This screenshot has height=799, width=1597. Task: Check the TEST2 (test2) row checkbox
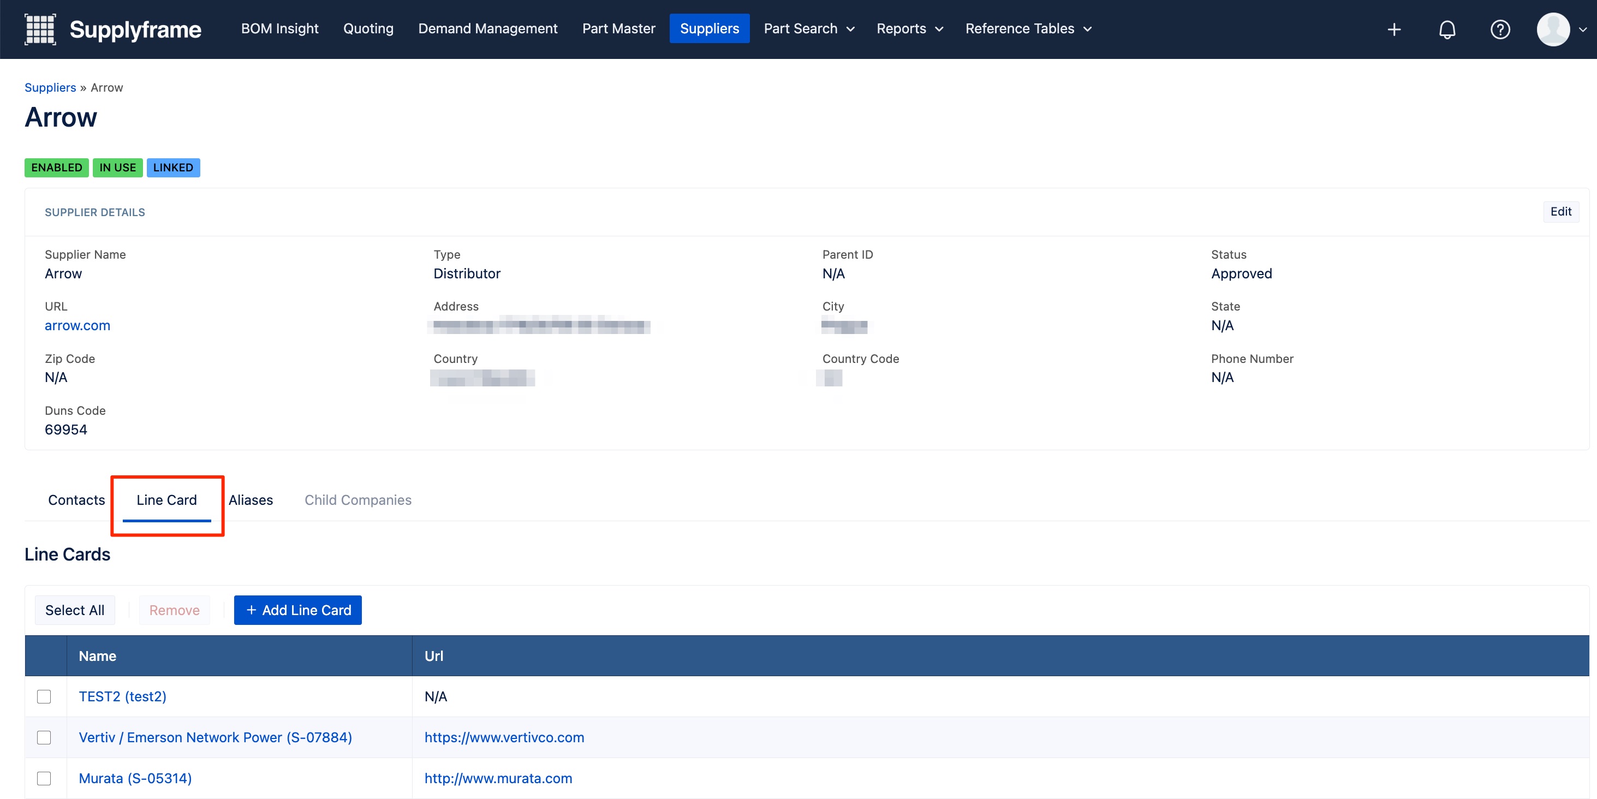(44, 696)
